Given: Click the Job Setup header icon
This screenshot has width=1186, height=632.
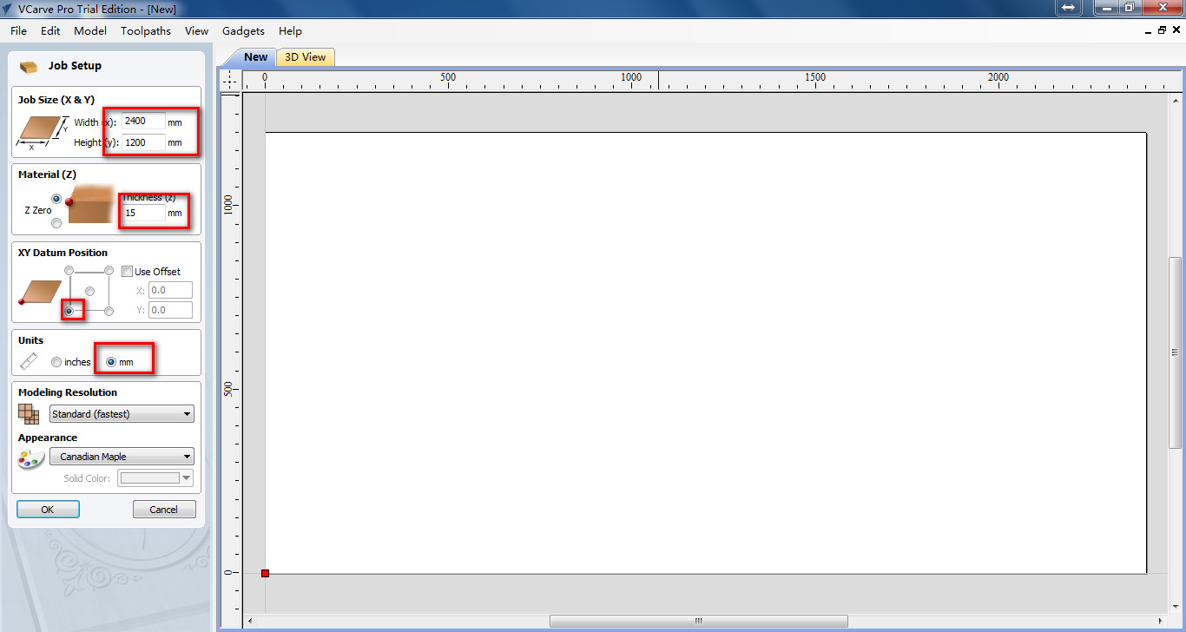Looking at the screenshot, I should coord(29,66).
